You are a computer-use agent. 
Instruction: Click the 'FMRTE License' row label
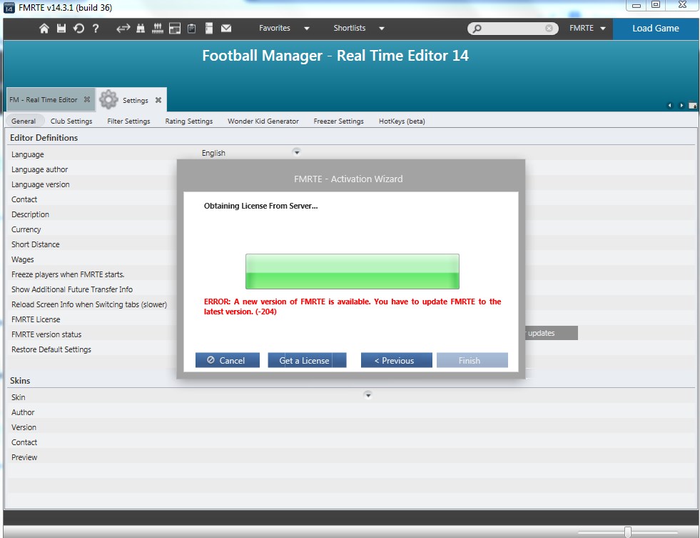pyautogui.click(x=36, y=319)
